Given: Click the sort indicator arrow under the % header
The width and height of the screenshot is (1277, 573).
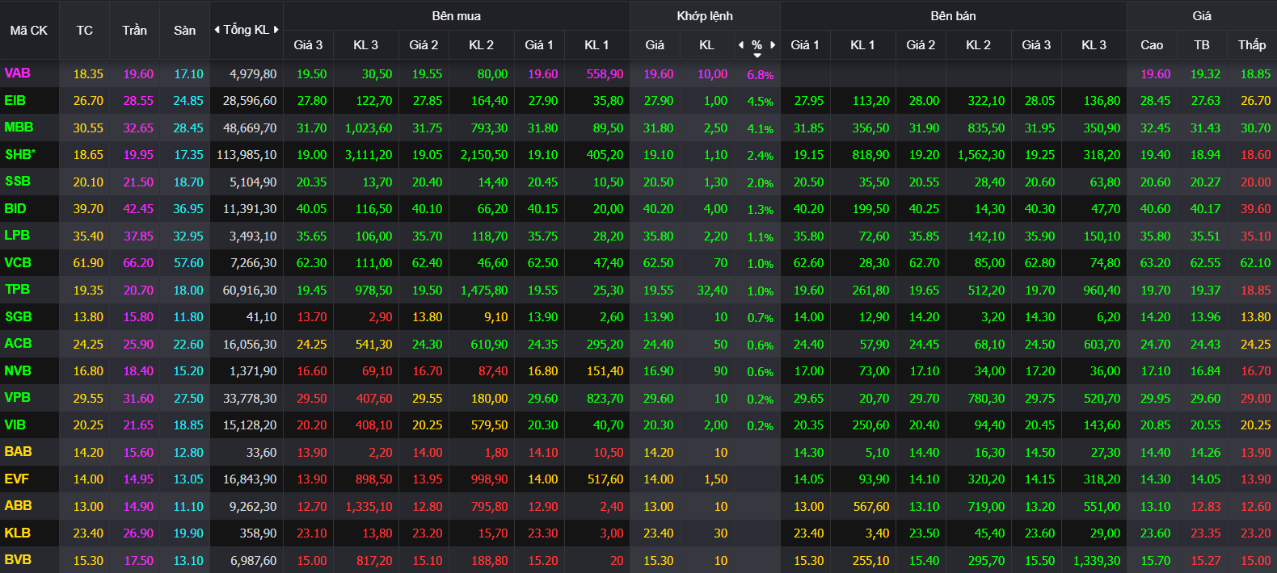Looking at the screenshot, I should pos(757,55).
